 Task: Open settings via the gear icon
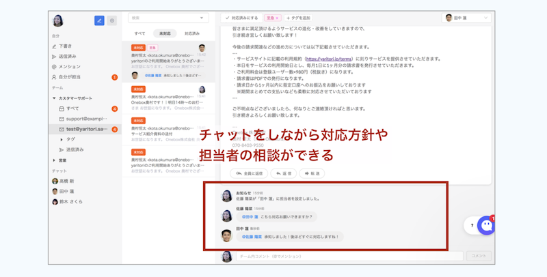(x=112, y=21)
